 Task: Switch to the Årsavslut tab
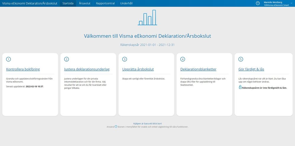85,3
